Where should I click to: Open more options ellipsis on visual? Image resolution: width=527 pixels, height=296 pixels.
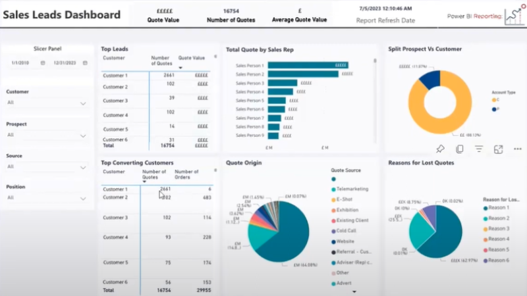pyautogui.click(x=518, y=149)
